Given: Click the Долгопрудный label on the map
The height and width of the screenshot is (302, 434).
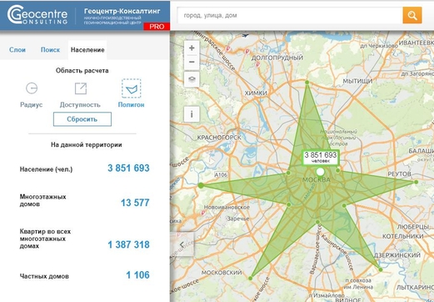Looking at the screenshot, I should pyautogui.click(x=277, y=58).
